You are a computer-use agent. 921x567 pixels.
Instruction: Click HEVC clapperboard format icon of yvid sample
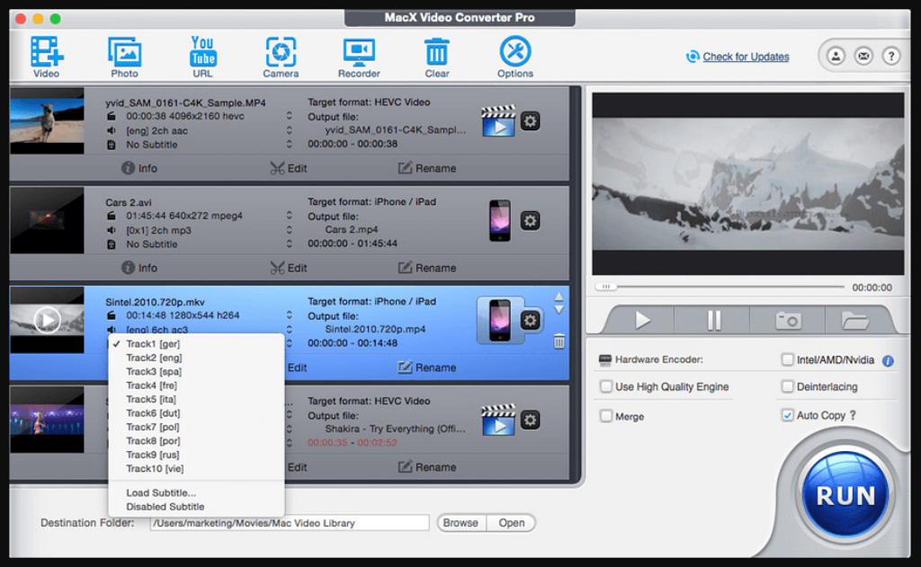pos(498,121)
